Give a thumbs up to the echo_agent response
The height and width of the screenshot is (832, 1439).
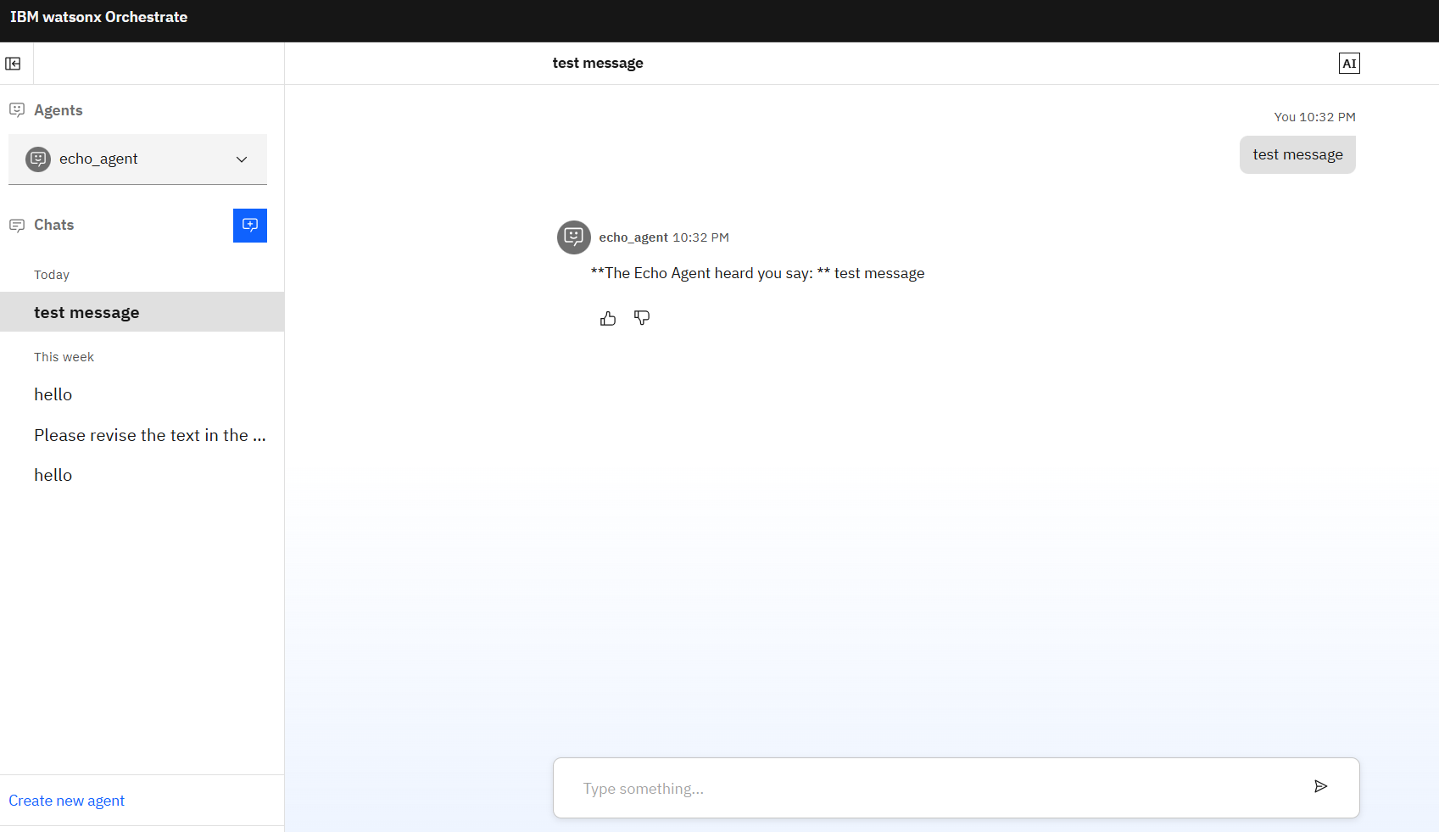tap(608, 319)
